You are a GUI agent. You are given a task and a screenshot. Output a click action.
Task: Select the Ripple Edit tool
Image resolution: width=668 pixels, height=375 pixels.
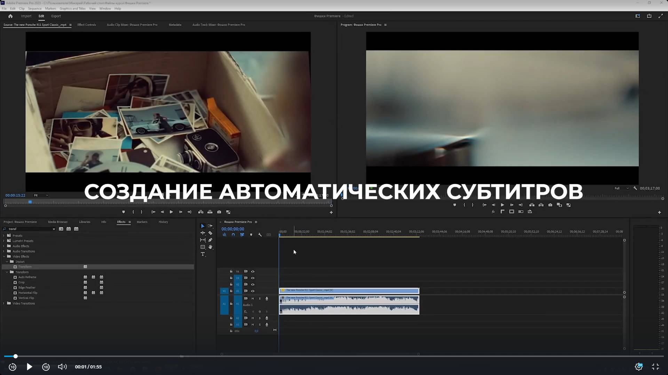click(x=203, y=233)
